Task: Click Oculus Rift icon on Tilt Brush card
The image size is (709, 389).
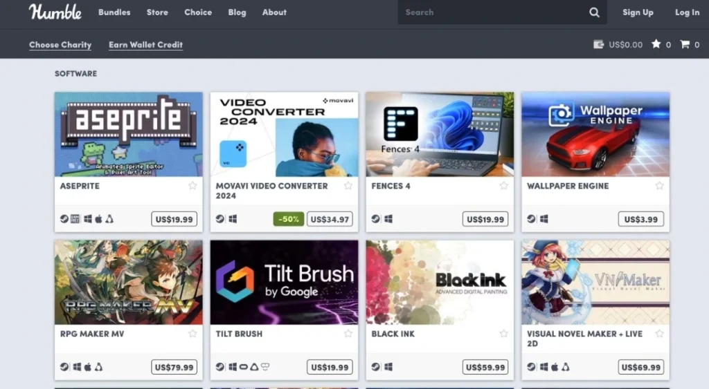Action: coord(243,367)
